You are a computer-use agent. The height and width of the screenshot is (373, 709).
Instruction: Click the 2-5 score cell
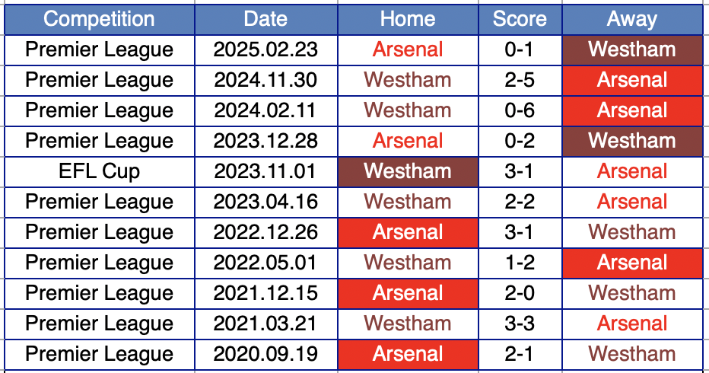(520, 80)
